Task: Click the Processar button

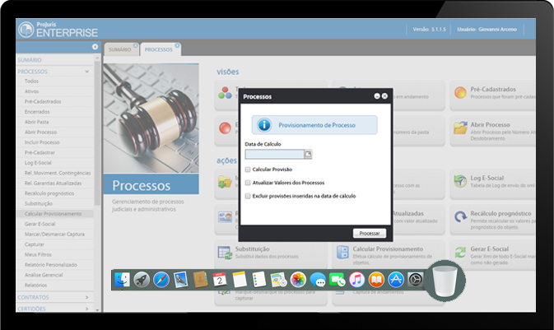Action: coord(370,233)
